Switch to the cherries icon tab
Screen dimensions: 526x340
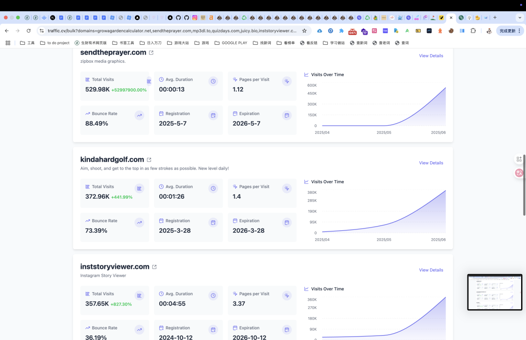tap(416, 18)
